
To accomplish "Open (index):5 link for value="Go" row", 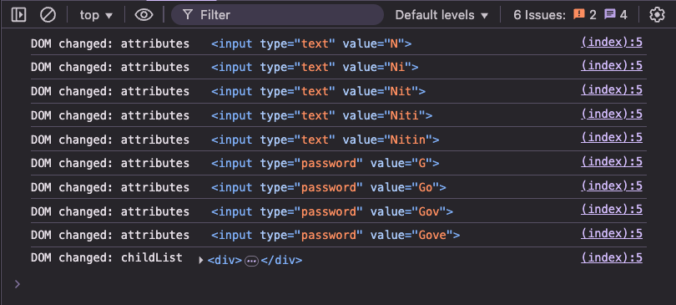I will (612, 186).
